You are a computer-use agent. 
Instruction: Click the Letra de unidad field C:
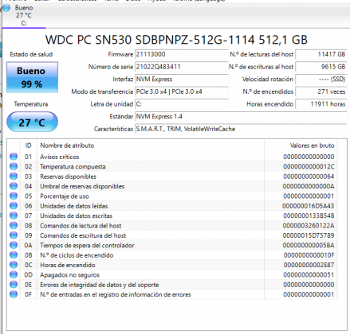182,104
